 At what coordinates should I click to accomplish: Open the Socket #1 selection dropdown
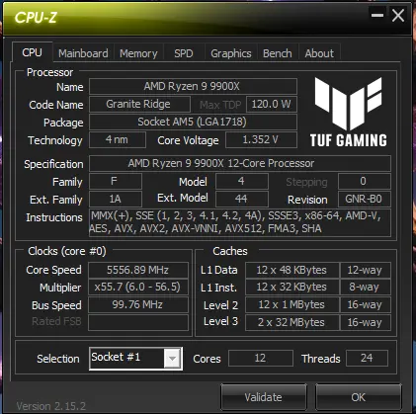tap(135, 358)
